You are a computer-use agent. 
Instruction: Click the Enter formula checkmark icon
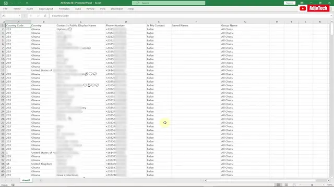pos(38,16)
